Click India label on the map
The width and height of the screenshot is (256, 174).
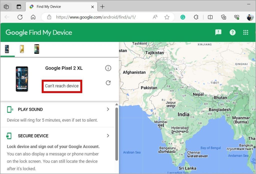point(183,115)
